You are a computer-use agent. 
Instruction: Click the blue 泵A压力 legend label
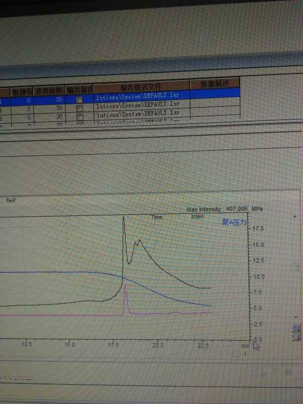(234, 222)
